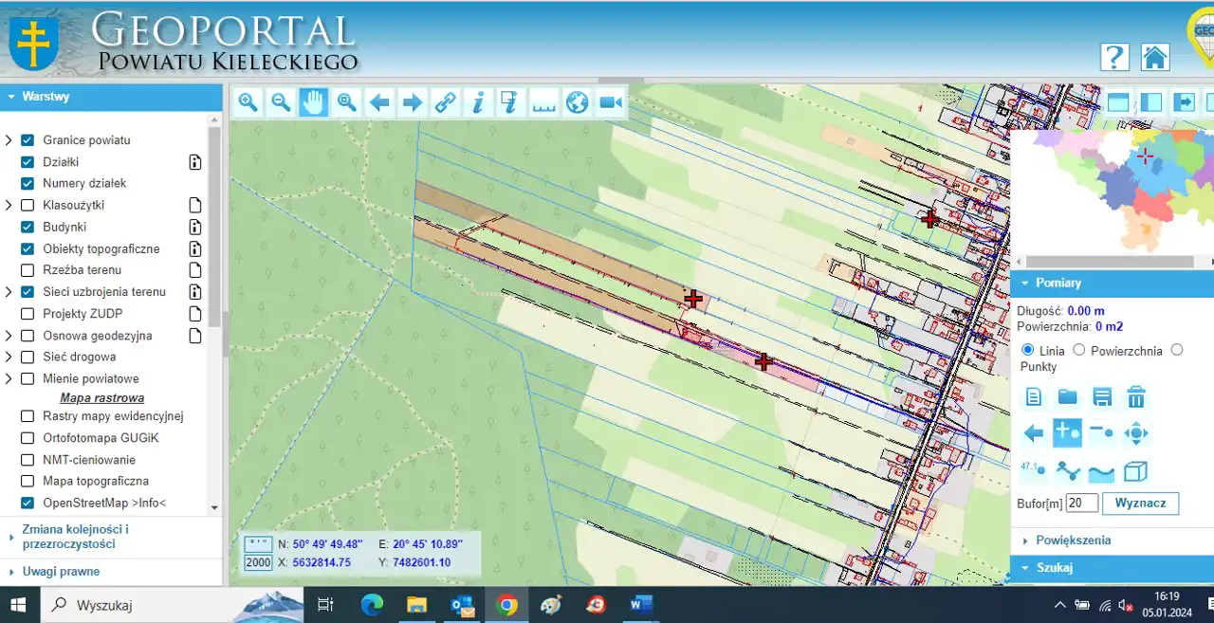Click the floppy disk save measurement icon
The width and height of the screenshot is (1214, 623).
(1101, 396)
